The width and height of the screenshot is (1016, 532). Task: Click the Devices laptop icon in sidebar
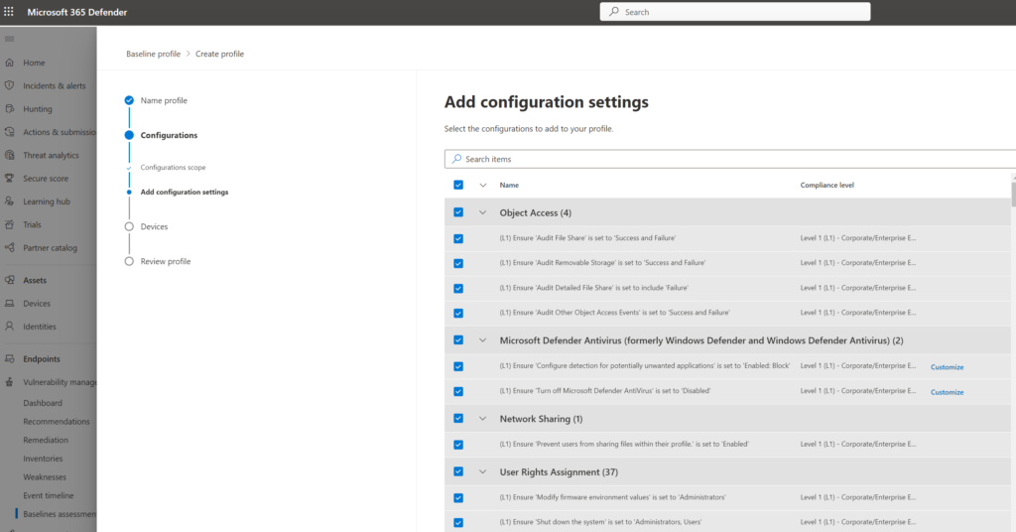point(9,304)
